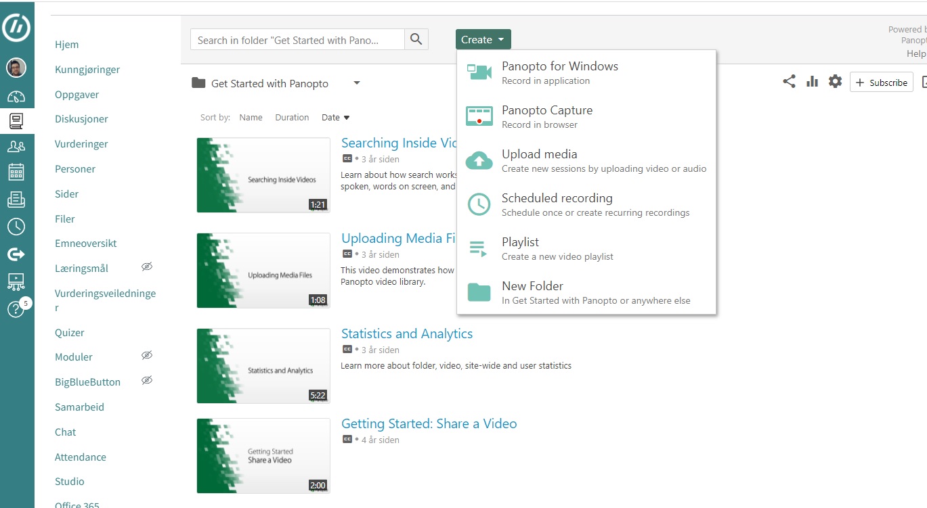Sort by Date dropdown arrow
The height and width of the screenshot is (508, 927).
click(x=347, y=118)
